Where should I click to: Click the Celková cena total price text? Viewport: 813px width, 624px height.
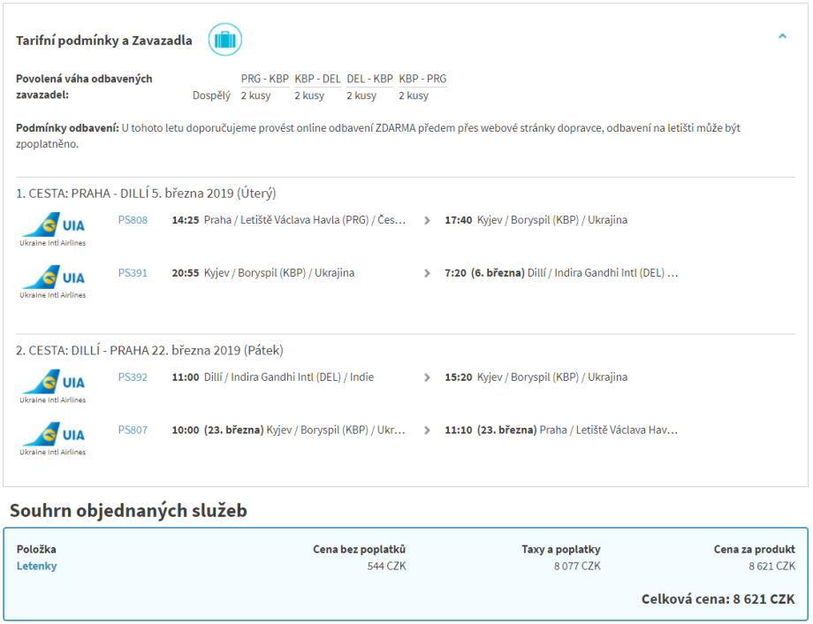718,599
